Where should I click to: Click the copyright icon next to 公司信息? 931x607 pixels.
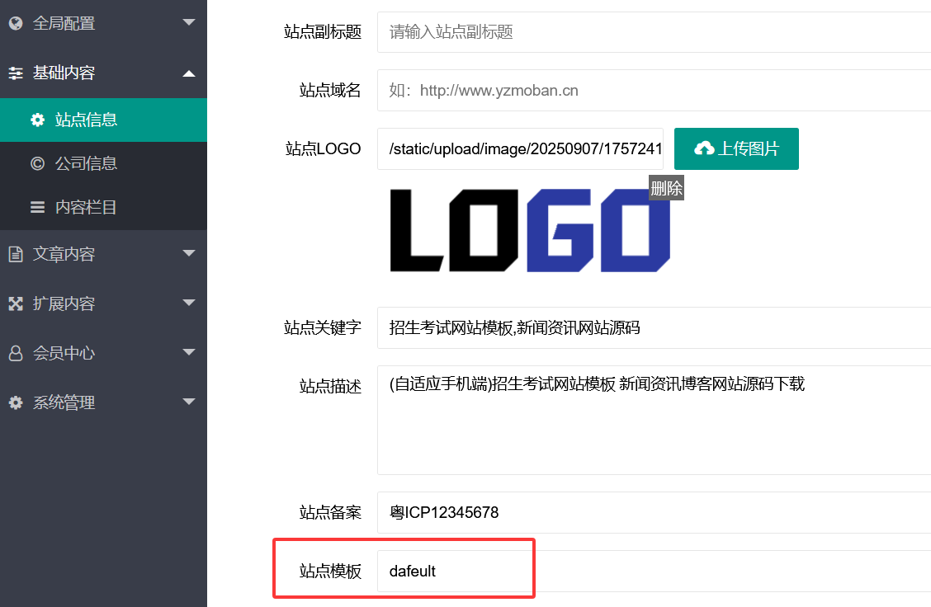[x=37, y=163]
